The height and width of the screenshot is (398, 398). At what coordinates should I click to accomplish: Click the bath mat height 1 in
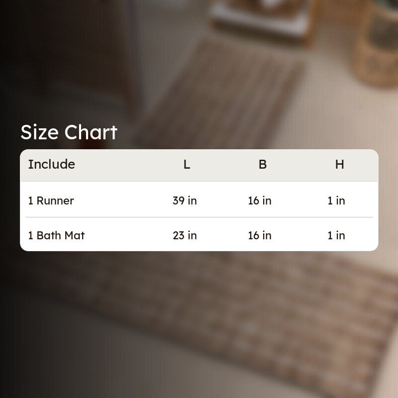coord(336,235)
